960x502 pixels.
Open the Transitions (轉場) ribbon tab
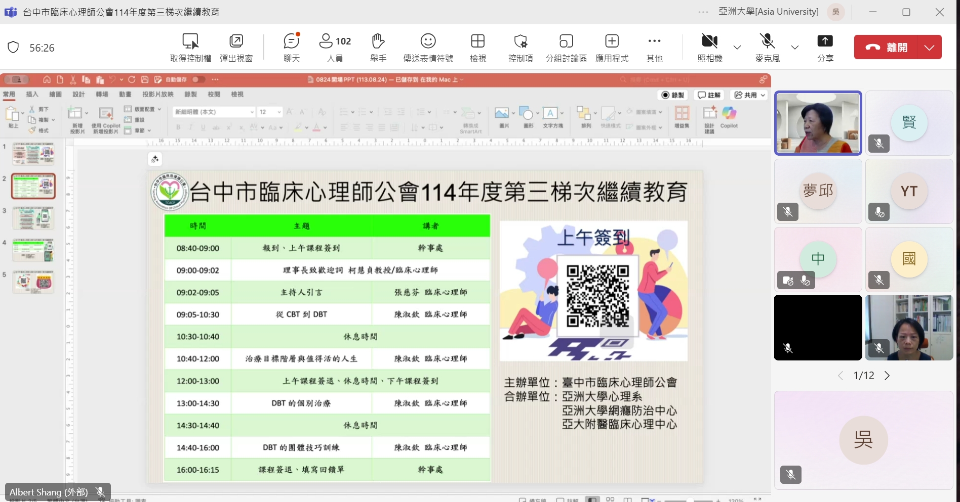(102, 94)
